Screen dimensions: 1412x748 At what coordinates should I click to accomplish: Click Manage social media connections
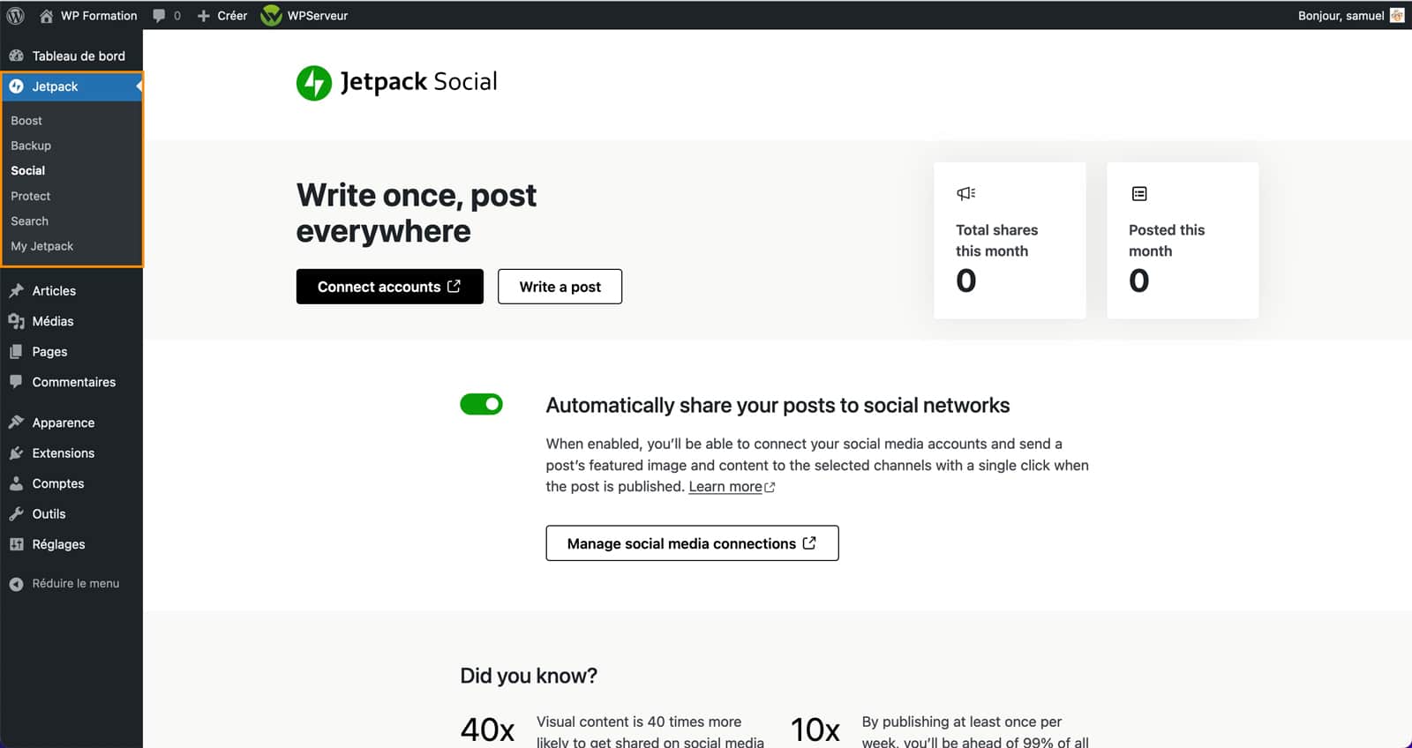click(x=692, y=543)
